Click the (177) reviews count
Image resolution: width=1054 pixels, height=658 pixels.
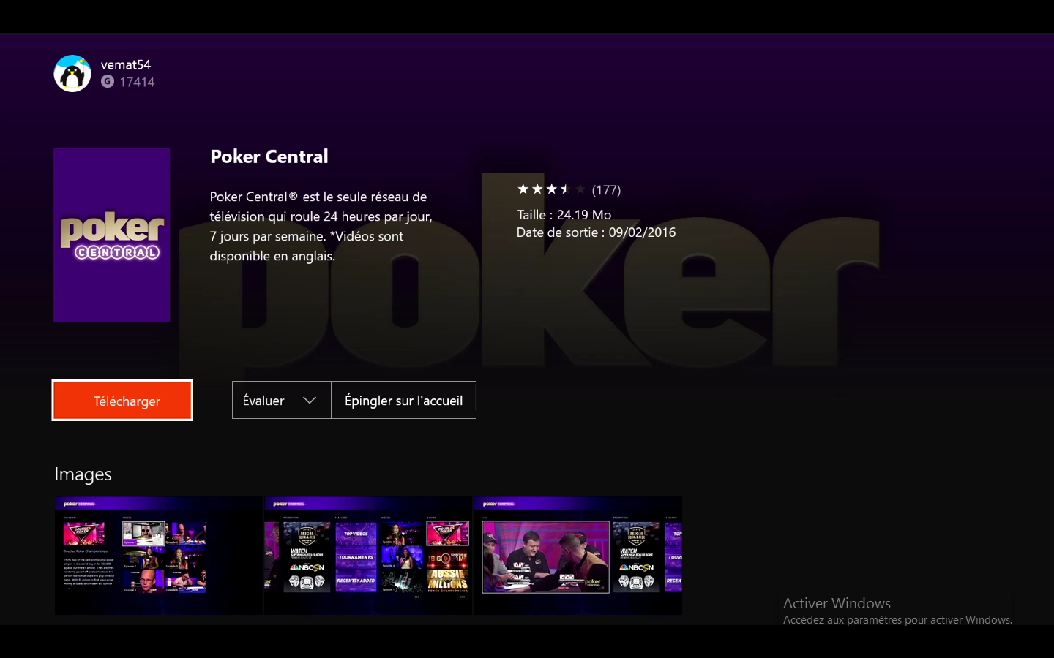(x=606, y=190)
